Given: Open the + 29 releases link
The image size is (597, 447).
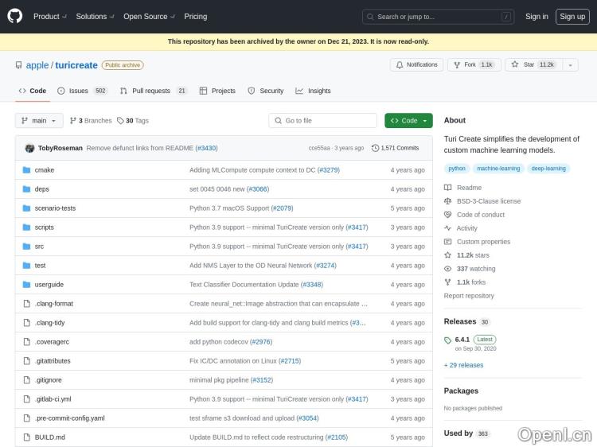Looking at the screenshot, I should [x=463, y=365].
